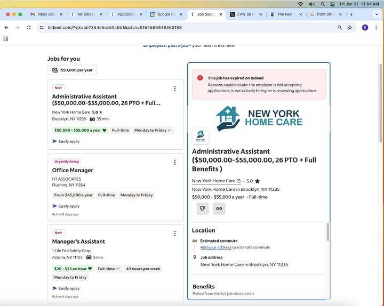Click the zoom magnifier icon in address bar
The image size is (384, 306).
[x=340, y=27]
